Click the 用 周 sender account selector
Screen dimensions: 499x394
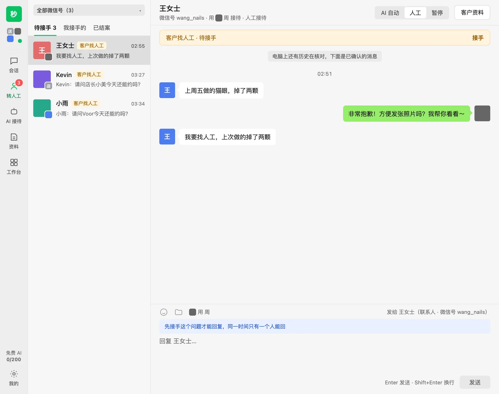(x=199, y=312)
